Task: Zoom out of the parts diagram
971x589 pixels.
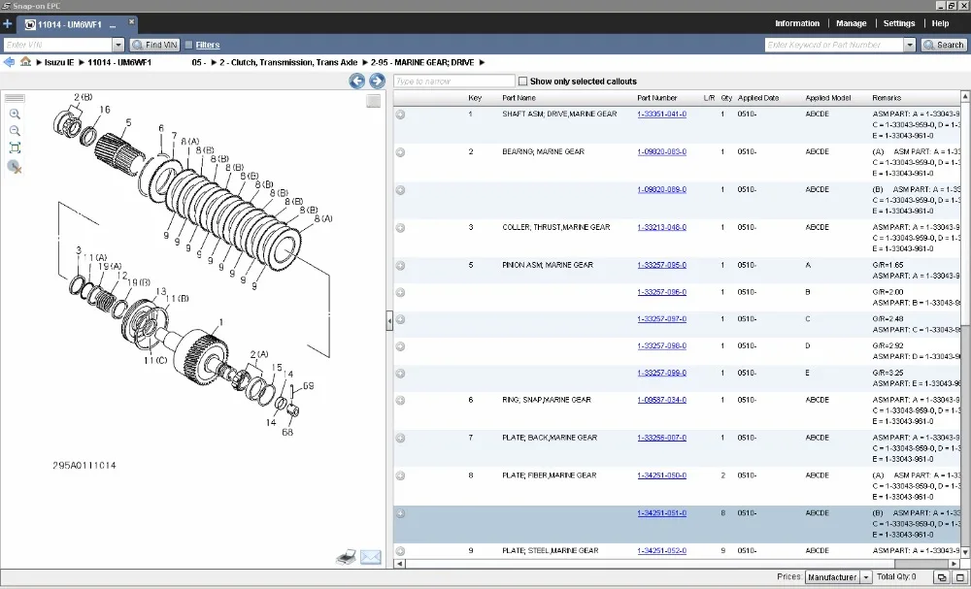Action: pos(15,131)
